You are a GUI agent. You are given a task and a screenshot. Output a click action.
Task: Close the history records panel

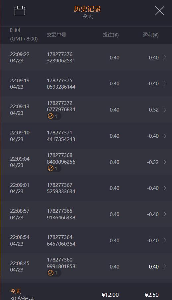(160, 11)
